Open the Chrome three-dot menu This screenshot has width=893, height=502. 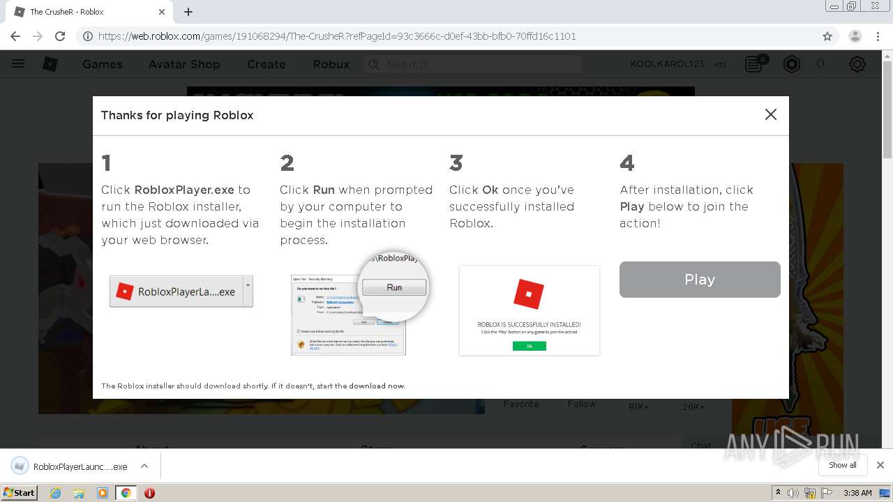pos(878,36)
